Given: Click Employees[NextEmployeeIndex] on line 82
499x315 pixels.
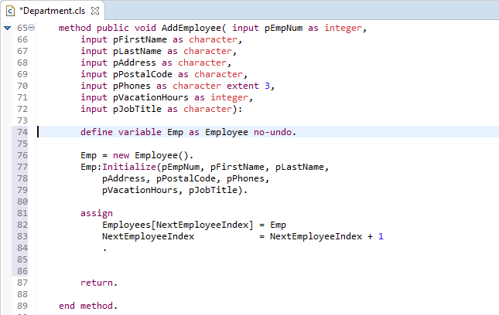Looking at the screenshot, I should (178, 225).
